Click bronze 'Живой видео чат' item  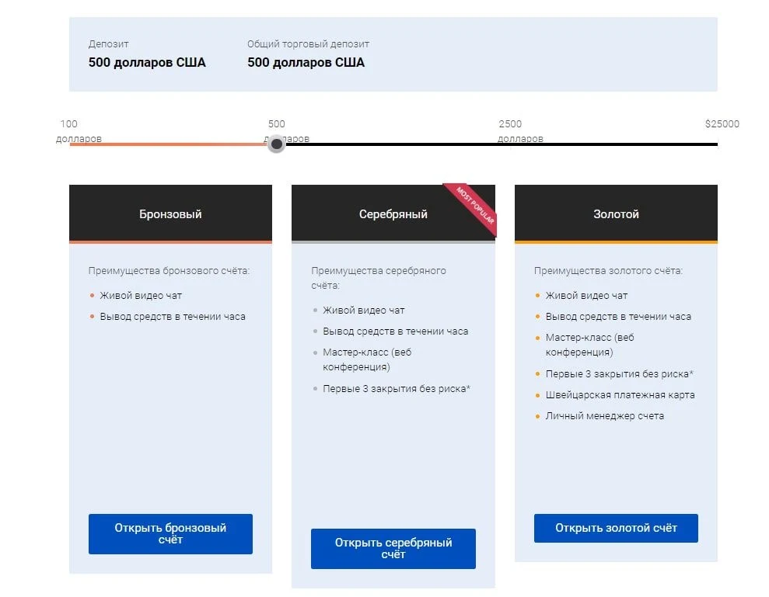141,295
